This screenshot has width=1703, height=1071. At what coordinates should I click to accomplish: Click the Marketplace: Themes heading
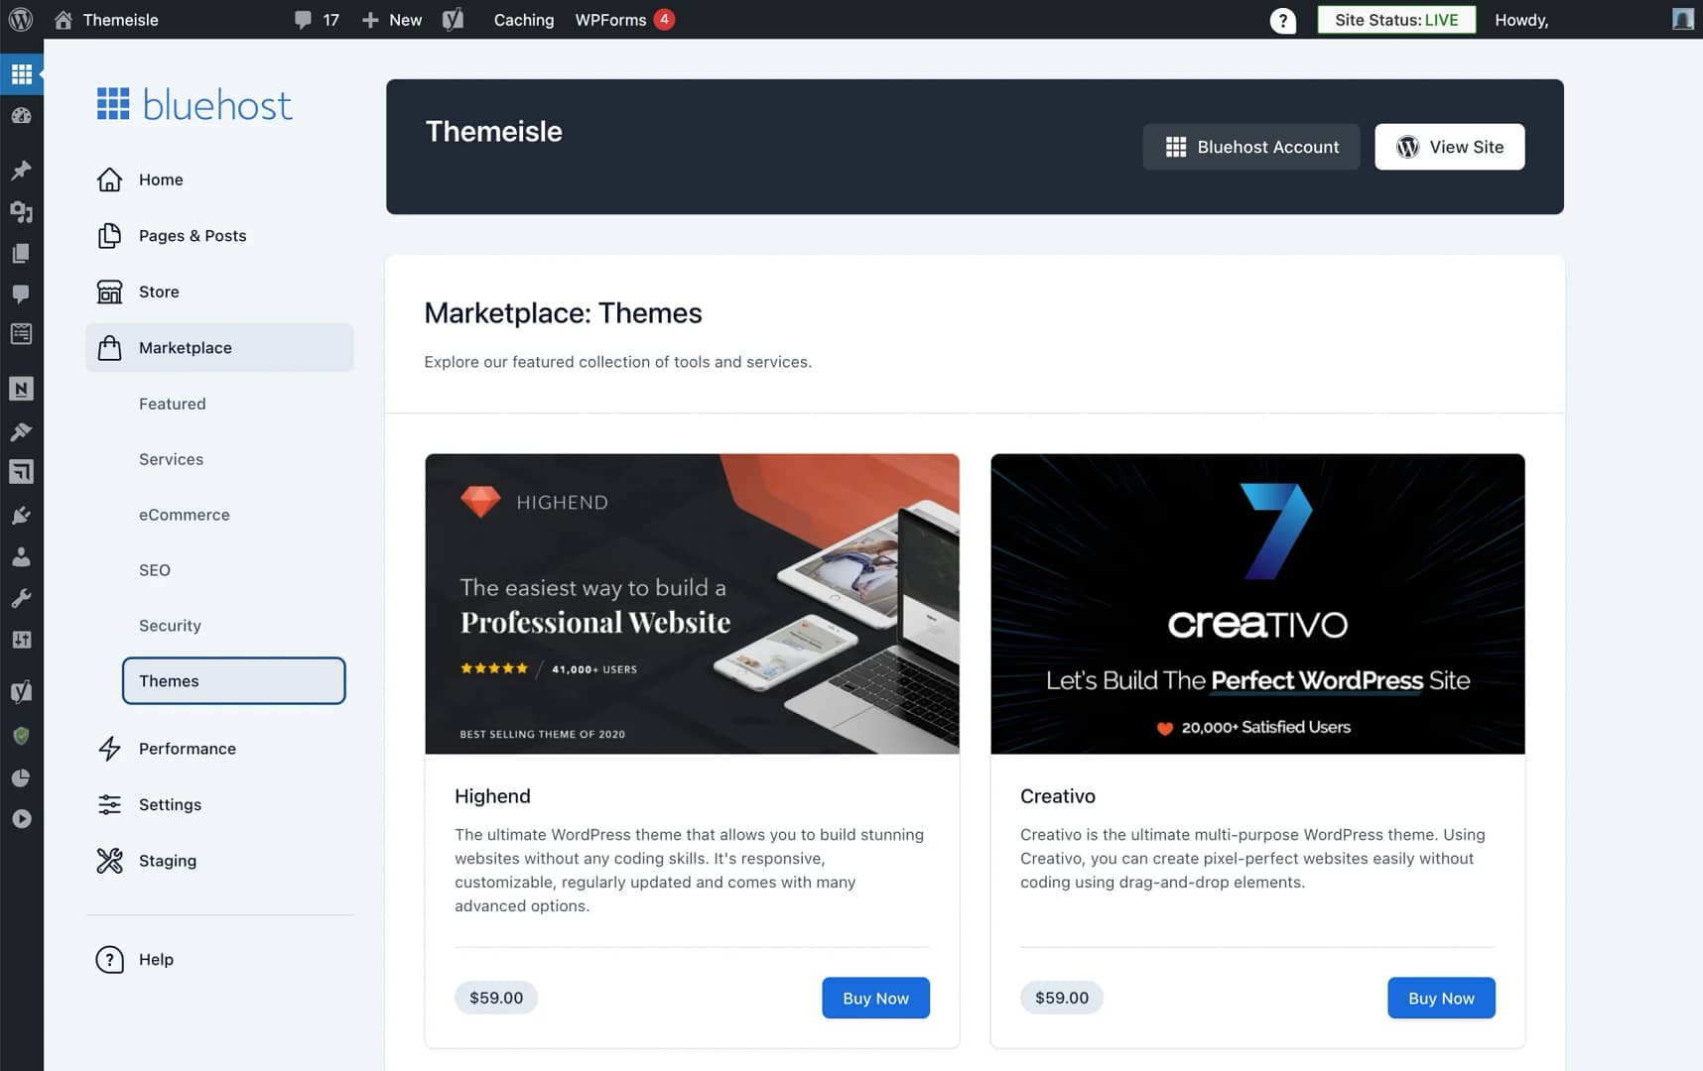563,313
